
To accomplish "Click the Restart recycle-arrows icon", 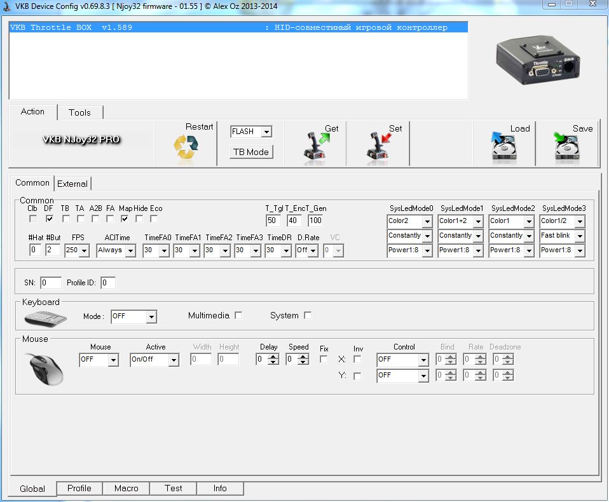I will pyautogui.click(x=186, y=148).
